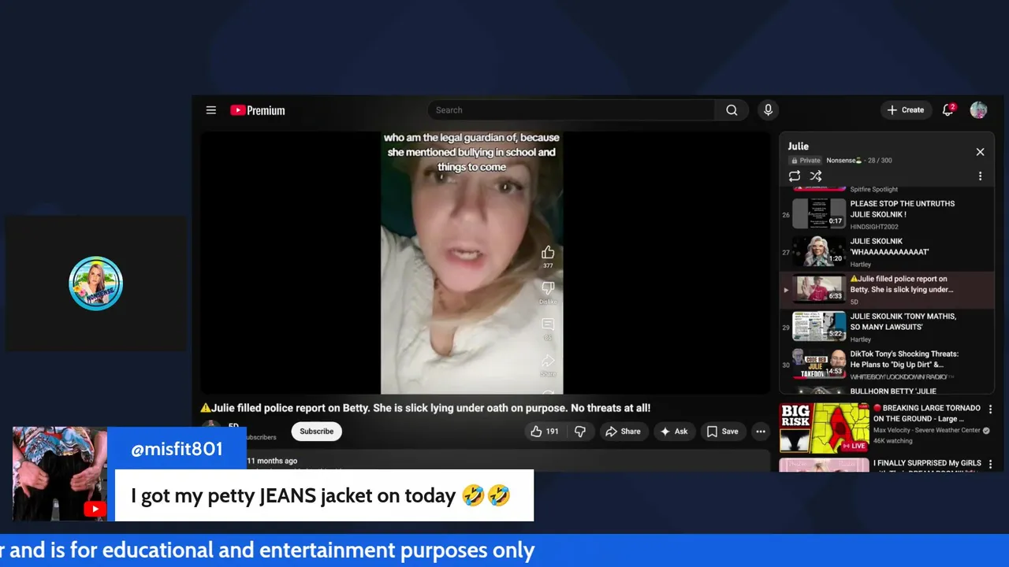Screen dimensions: 1009x567
Task: Toggle playlist shuffle
Action: click(816, 176)
